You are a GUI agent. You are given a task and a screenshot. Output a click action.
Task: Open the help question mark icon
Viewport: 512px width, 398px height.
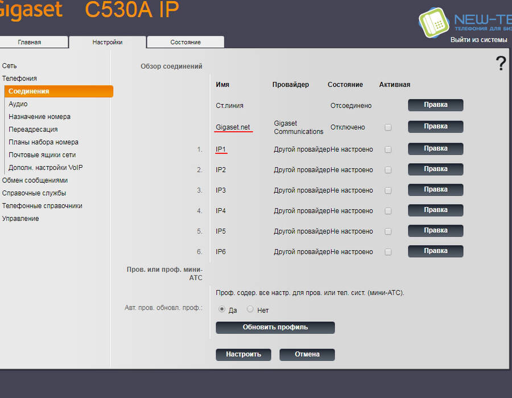(501, 63)
